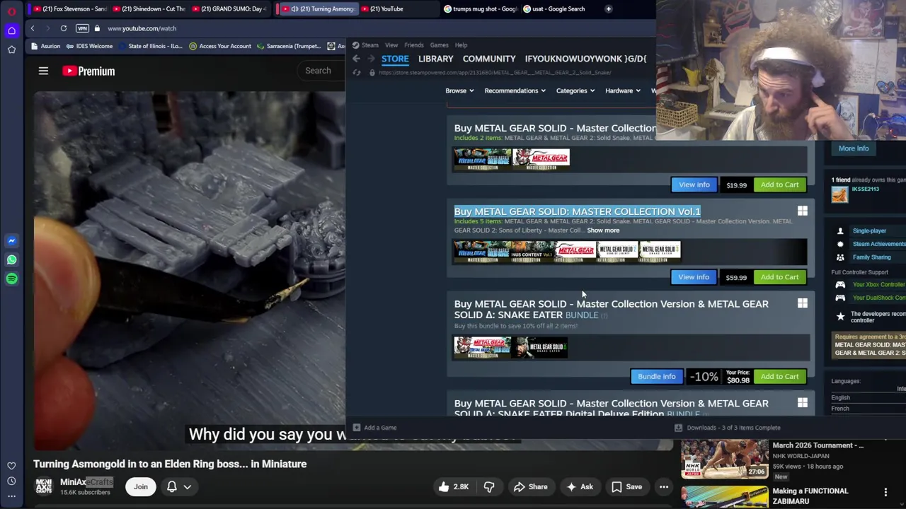Go to YouTube Premium home logo
906x509 pixels.
coord(88,71)
